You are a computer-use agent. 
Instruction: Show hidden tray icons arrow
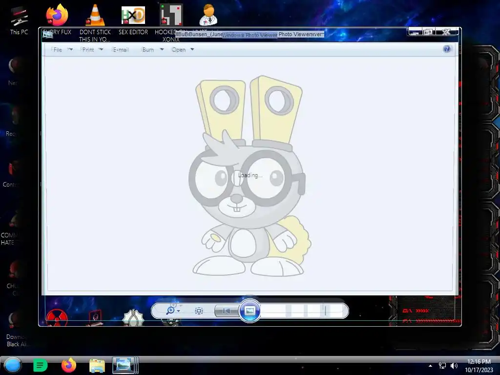[x=431, y=366]
